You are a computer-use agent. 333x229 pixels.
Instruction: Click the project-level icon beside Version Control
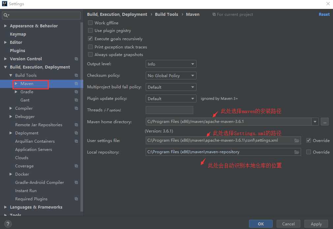point(76,59)
